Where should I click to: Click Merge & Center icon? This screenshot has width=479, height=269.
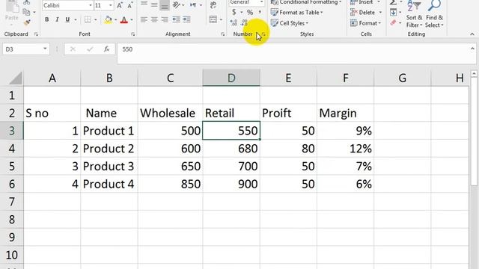tap(213, 19)
